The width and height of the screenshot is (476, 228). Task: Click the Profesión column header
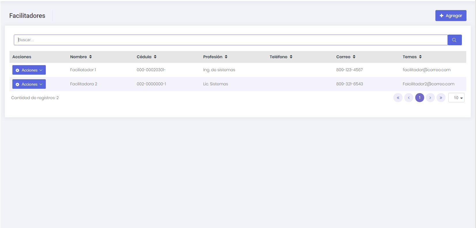point(213,57)
